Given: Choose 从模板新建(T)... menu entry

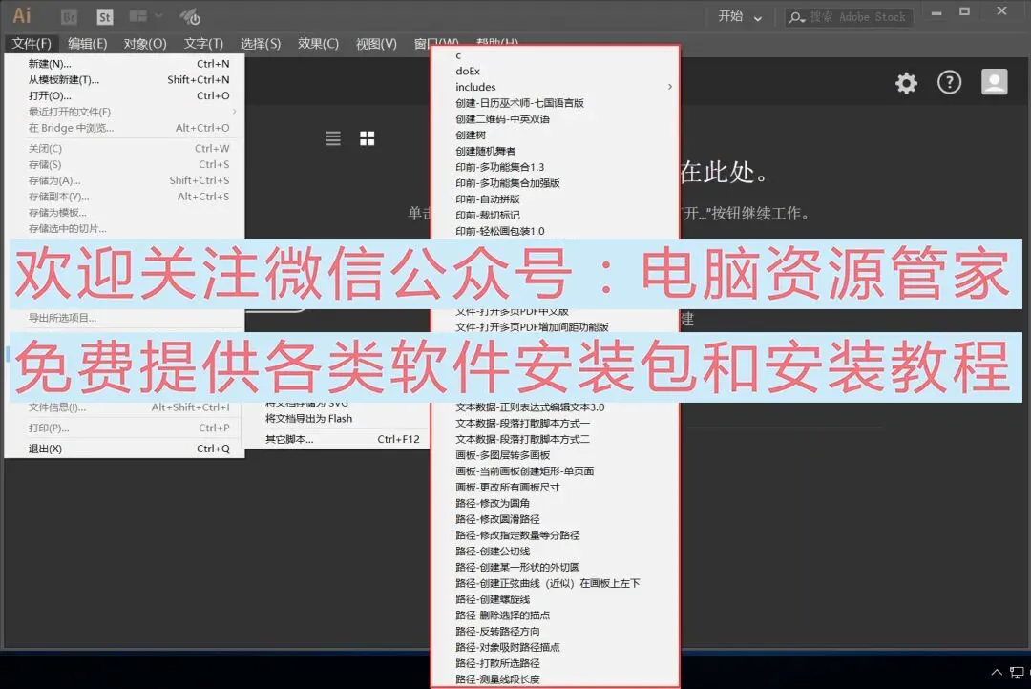Looking at the screenshot, I should point(124,79).
